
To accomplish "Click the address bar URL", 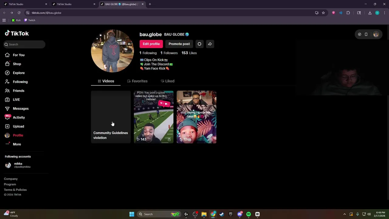I will 46,13.
